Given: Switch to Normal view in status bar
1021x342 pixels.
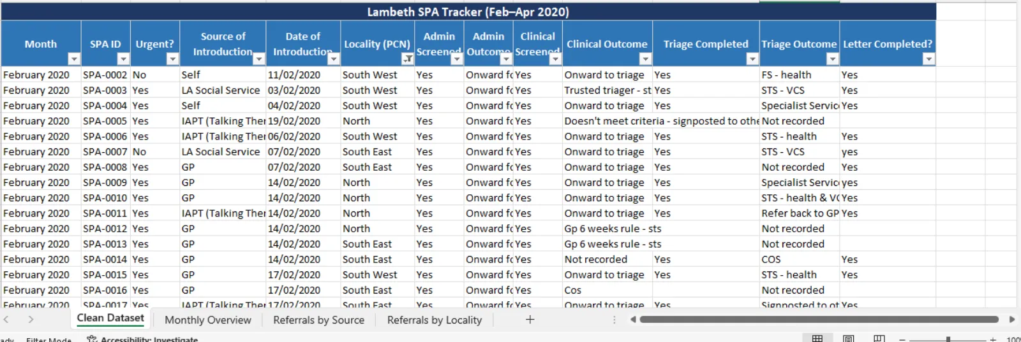Looking at the screenshot, I should (x=817, y=338).
